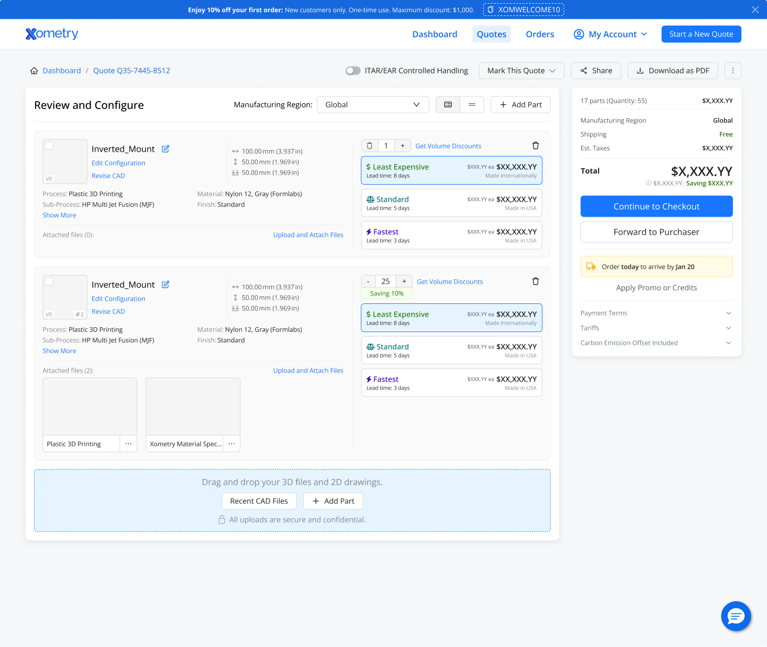Expand the Mark This Quote dropdown

521,71
